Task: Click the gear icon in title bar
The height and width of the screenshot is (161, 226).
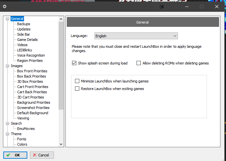Action: 5,7
